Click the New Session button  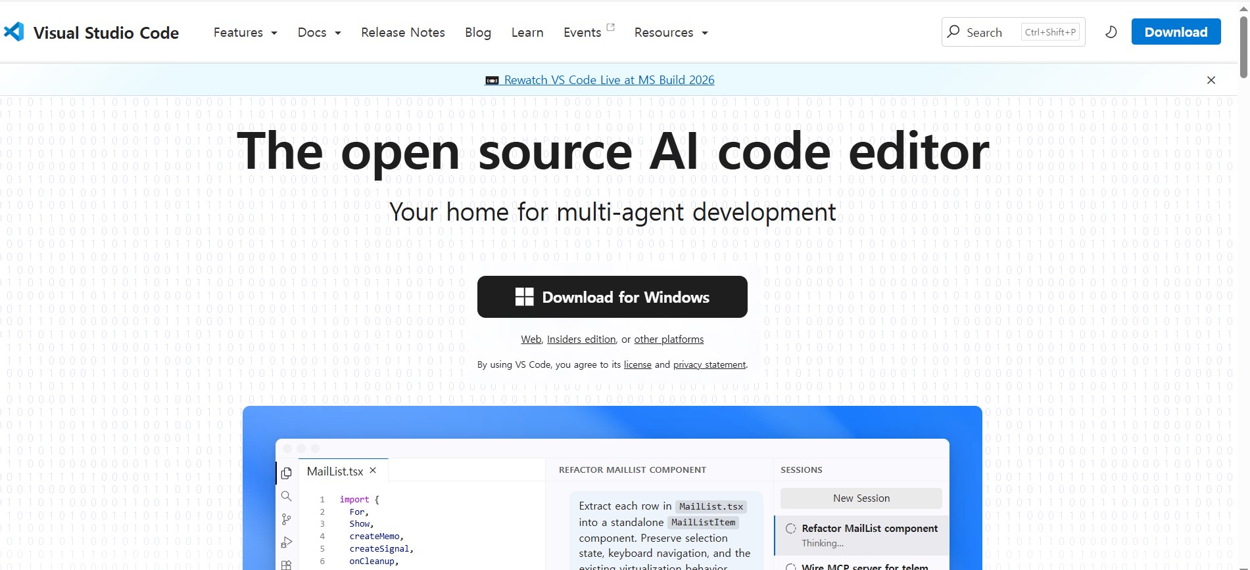861,498
